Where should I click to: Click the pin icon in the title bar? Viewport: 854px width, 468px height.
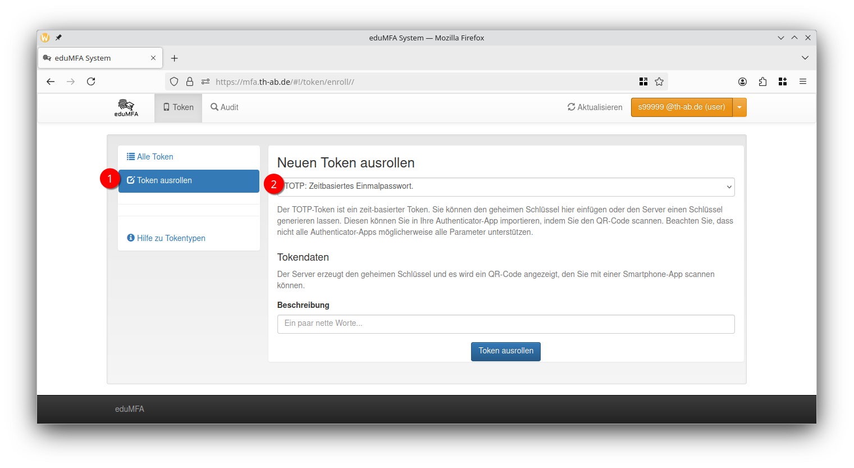58,38
